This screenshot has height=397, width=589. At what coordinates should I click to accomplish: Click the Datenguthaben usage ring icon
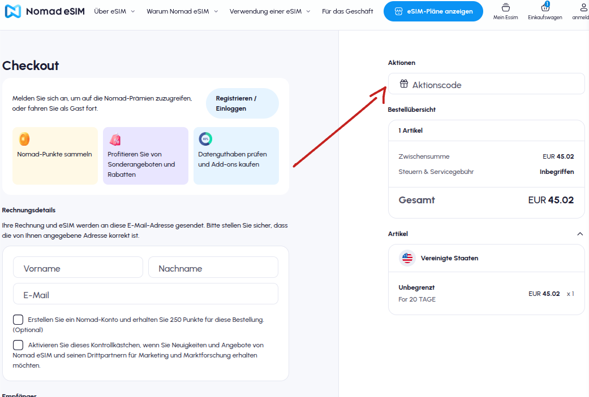(x=205, y=139)
